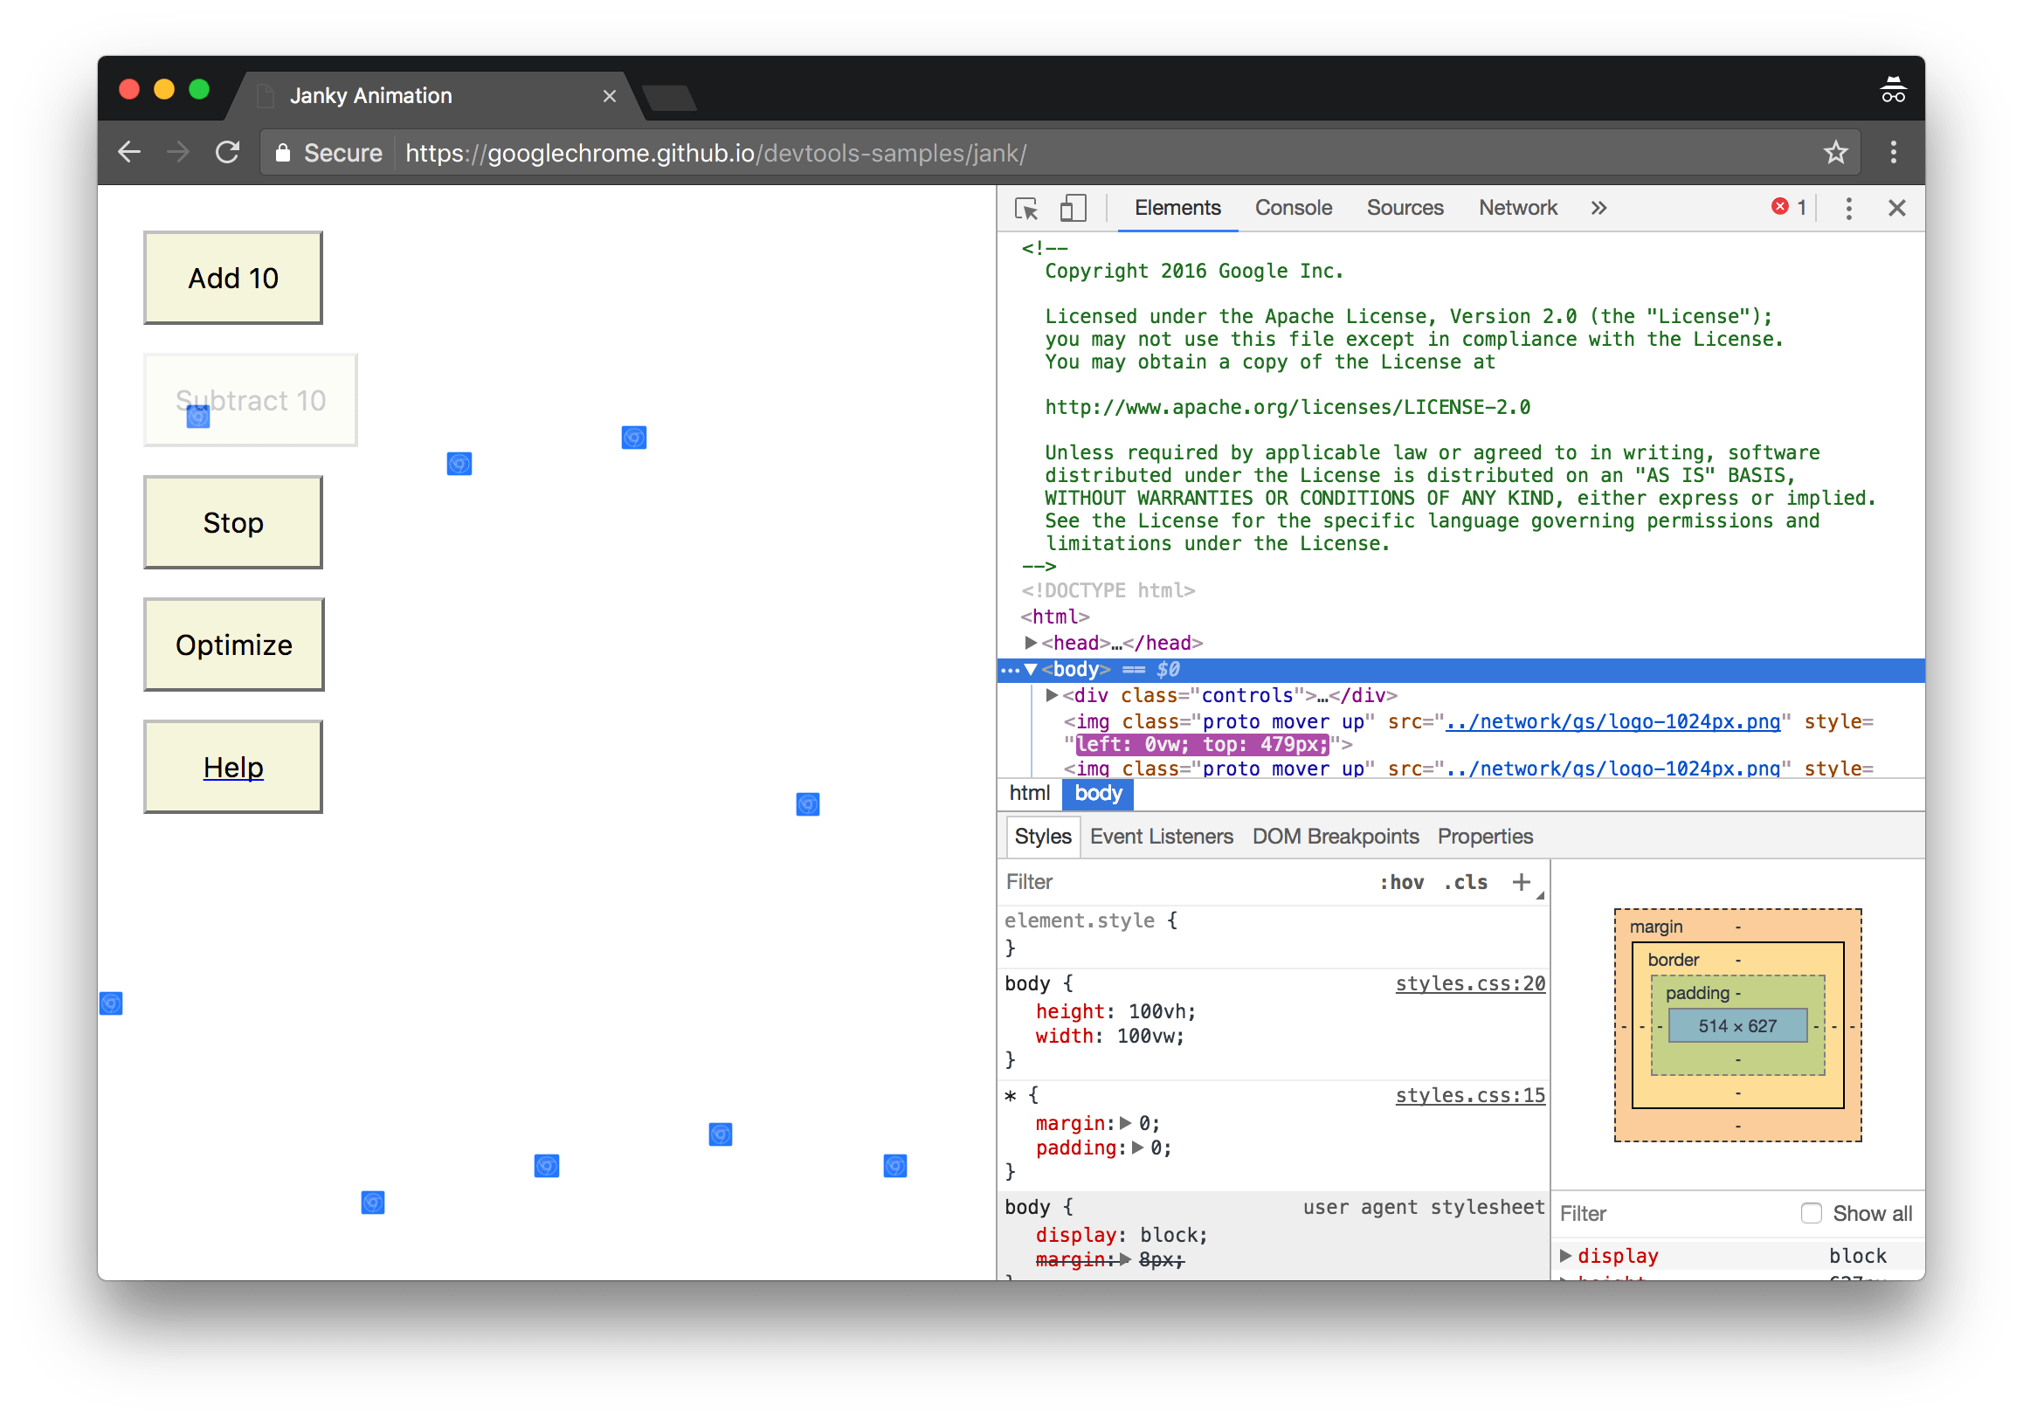This screenshot has width=2023, height=1420.
Task: Switch to the Sources tab
Action: coord(1405,208)
